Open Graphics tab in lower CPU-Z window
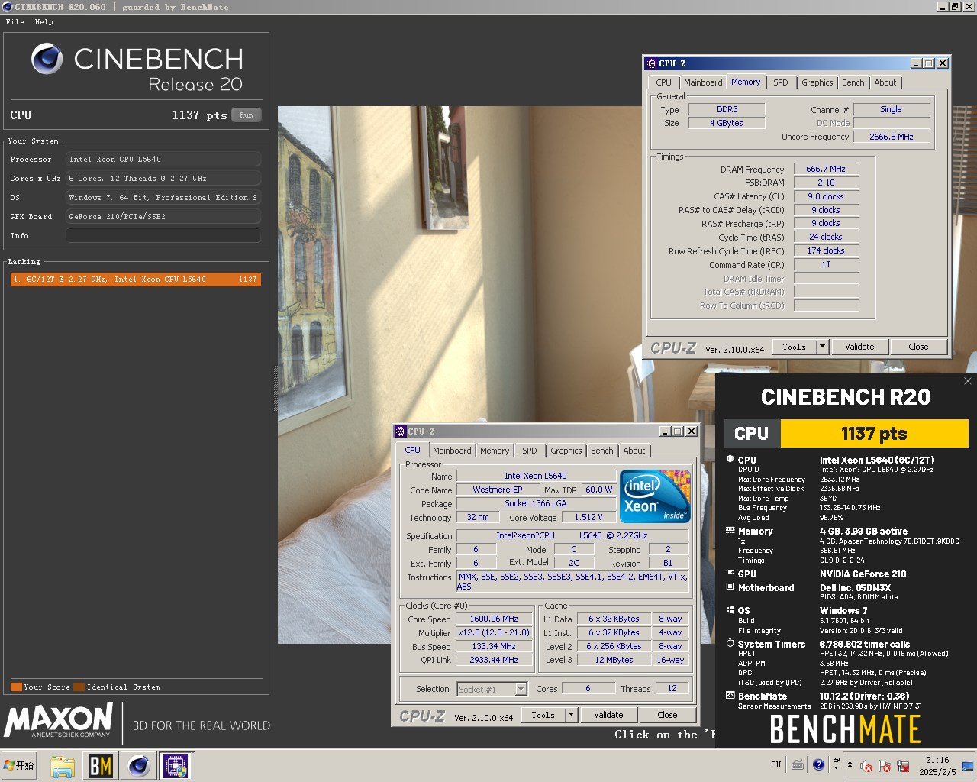Screen dimensions: 977x782 [x=566, y=451]
